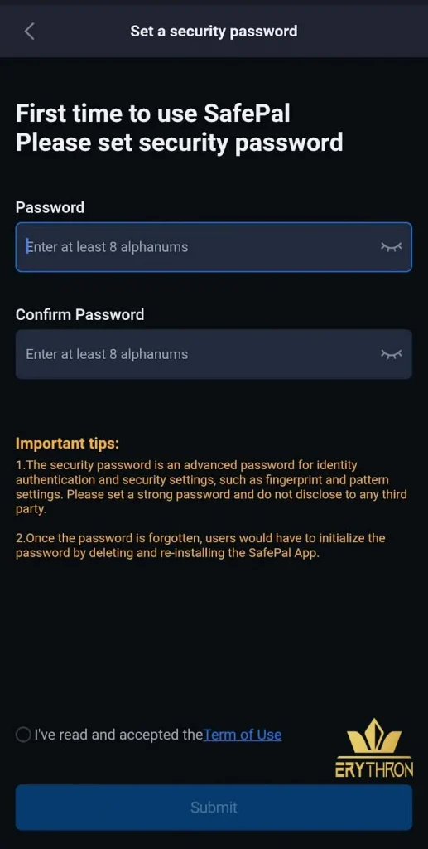This screenshot has width=428, height=849.
Task: Tick the Terms acceptance radio button
Action: click(23, 735)
